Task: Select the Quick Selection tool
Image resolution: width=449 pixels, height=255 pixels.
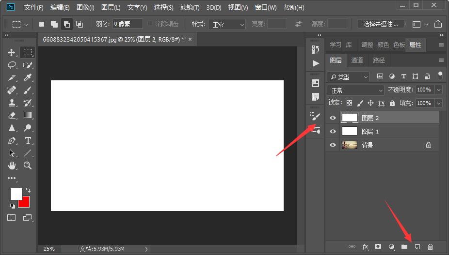Action: 28,65
